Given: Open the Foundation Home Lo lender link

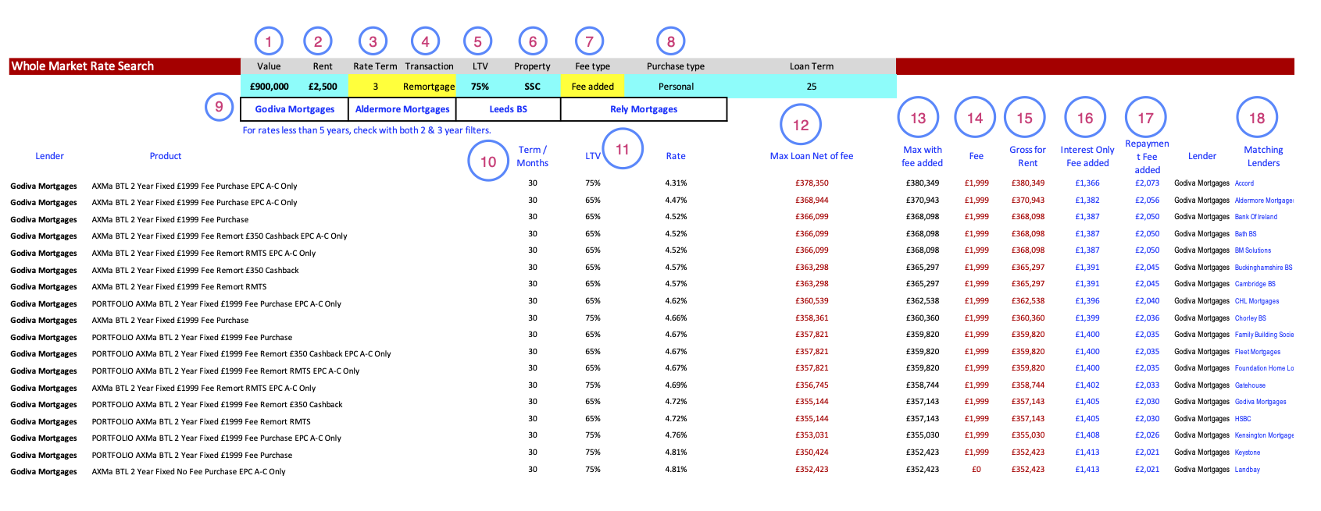Looking at the screenshot, I should tap(1264, 368).
